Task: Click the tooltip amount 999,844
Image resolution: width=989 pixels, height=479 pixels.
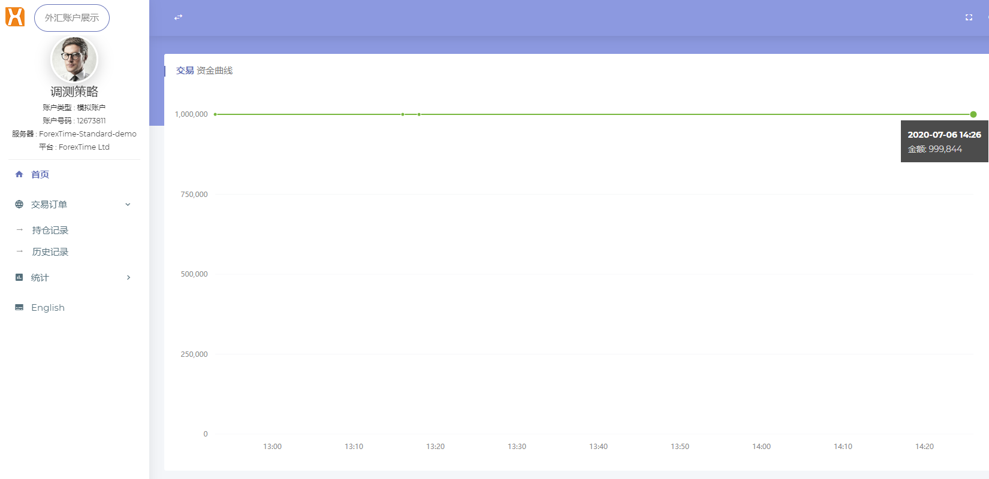Action: pos(945,149)
